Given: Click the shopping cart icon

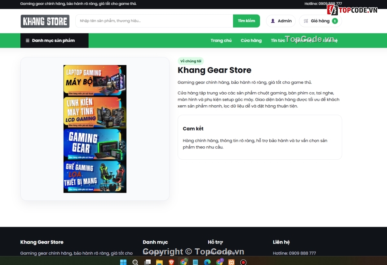Looking at the screenshot, I should 306,21.
